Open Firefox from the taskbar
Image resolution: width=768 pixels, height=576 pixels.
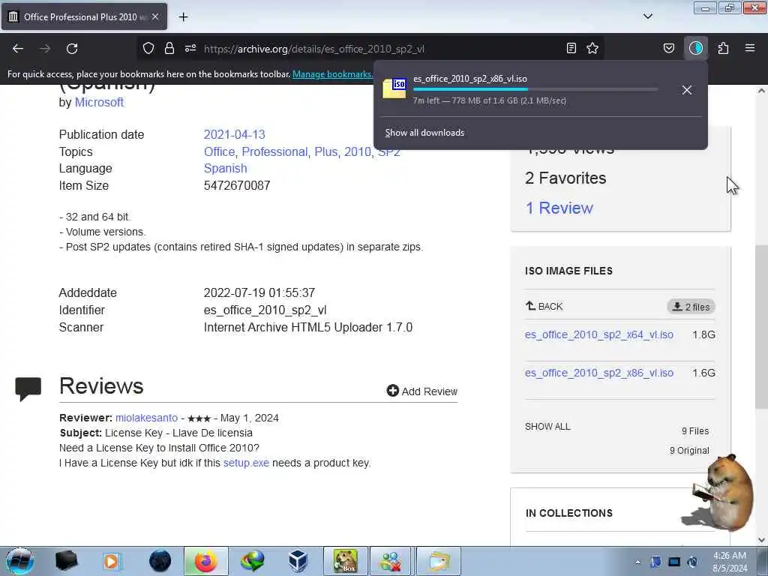pyautogui.click(x=206, y=561)
